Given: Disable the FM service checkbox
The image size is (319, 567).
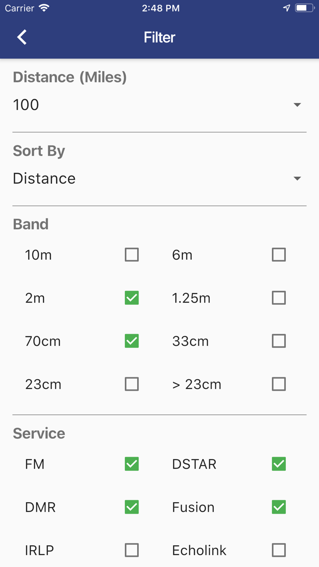Looking at the screenshot, I should (x=132, y=464).
